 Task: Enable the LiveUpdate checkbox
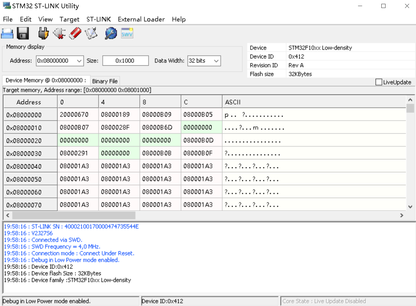tap(379, 82)
